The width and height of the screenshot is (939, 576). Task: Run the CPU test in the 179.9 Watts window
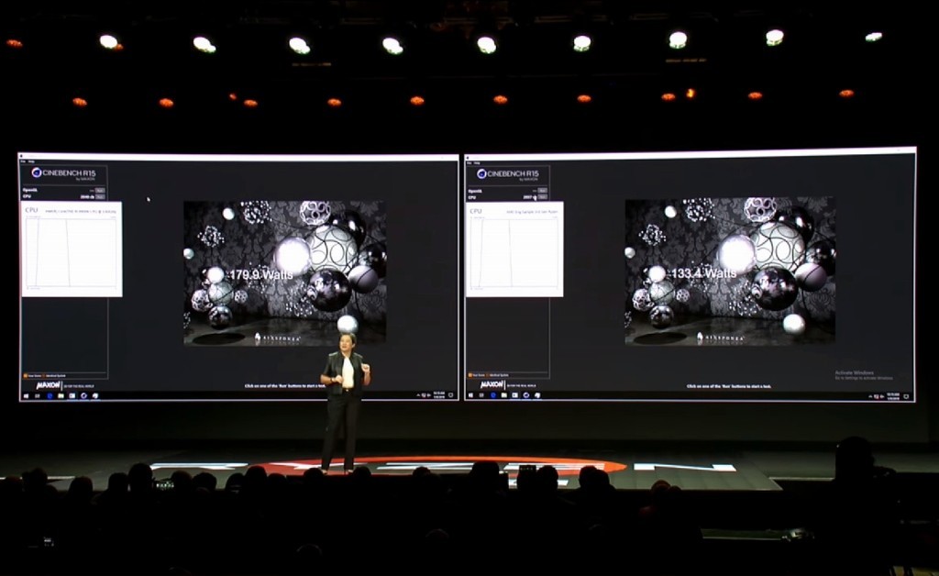(100, 197)
